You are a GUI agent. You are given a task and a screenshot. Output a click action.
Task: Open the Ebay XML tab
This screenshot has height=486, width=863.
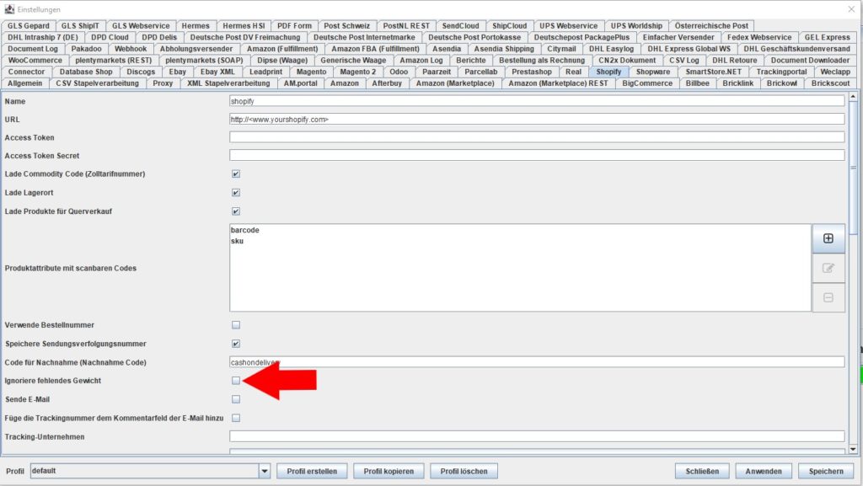pyautogui.click(x=217, y=72)
